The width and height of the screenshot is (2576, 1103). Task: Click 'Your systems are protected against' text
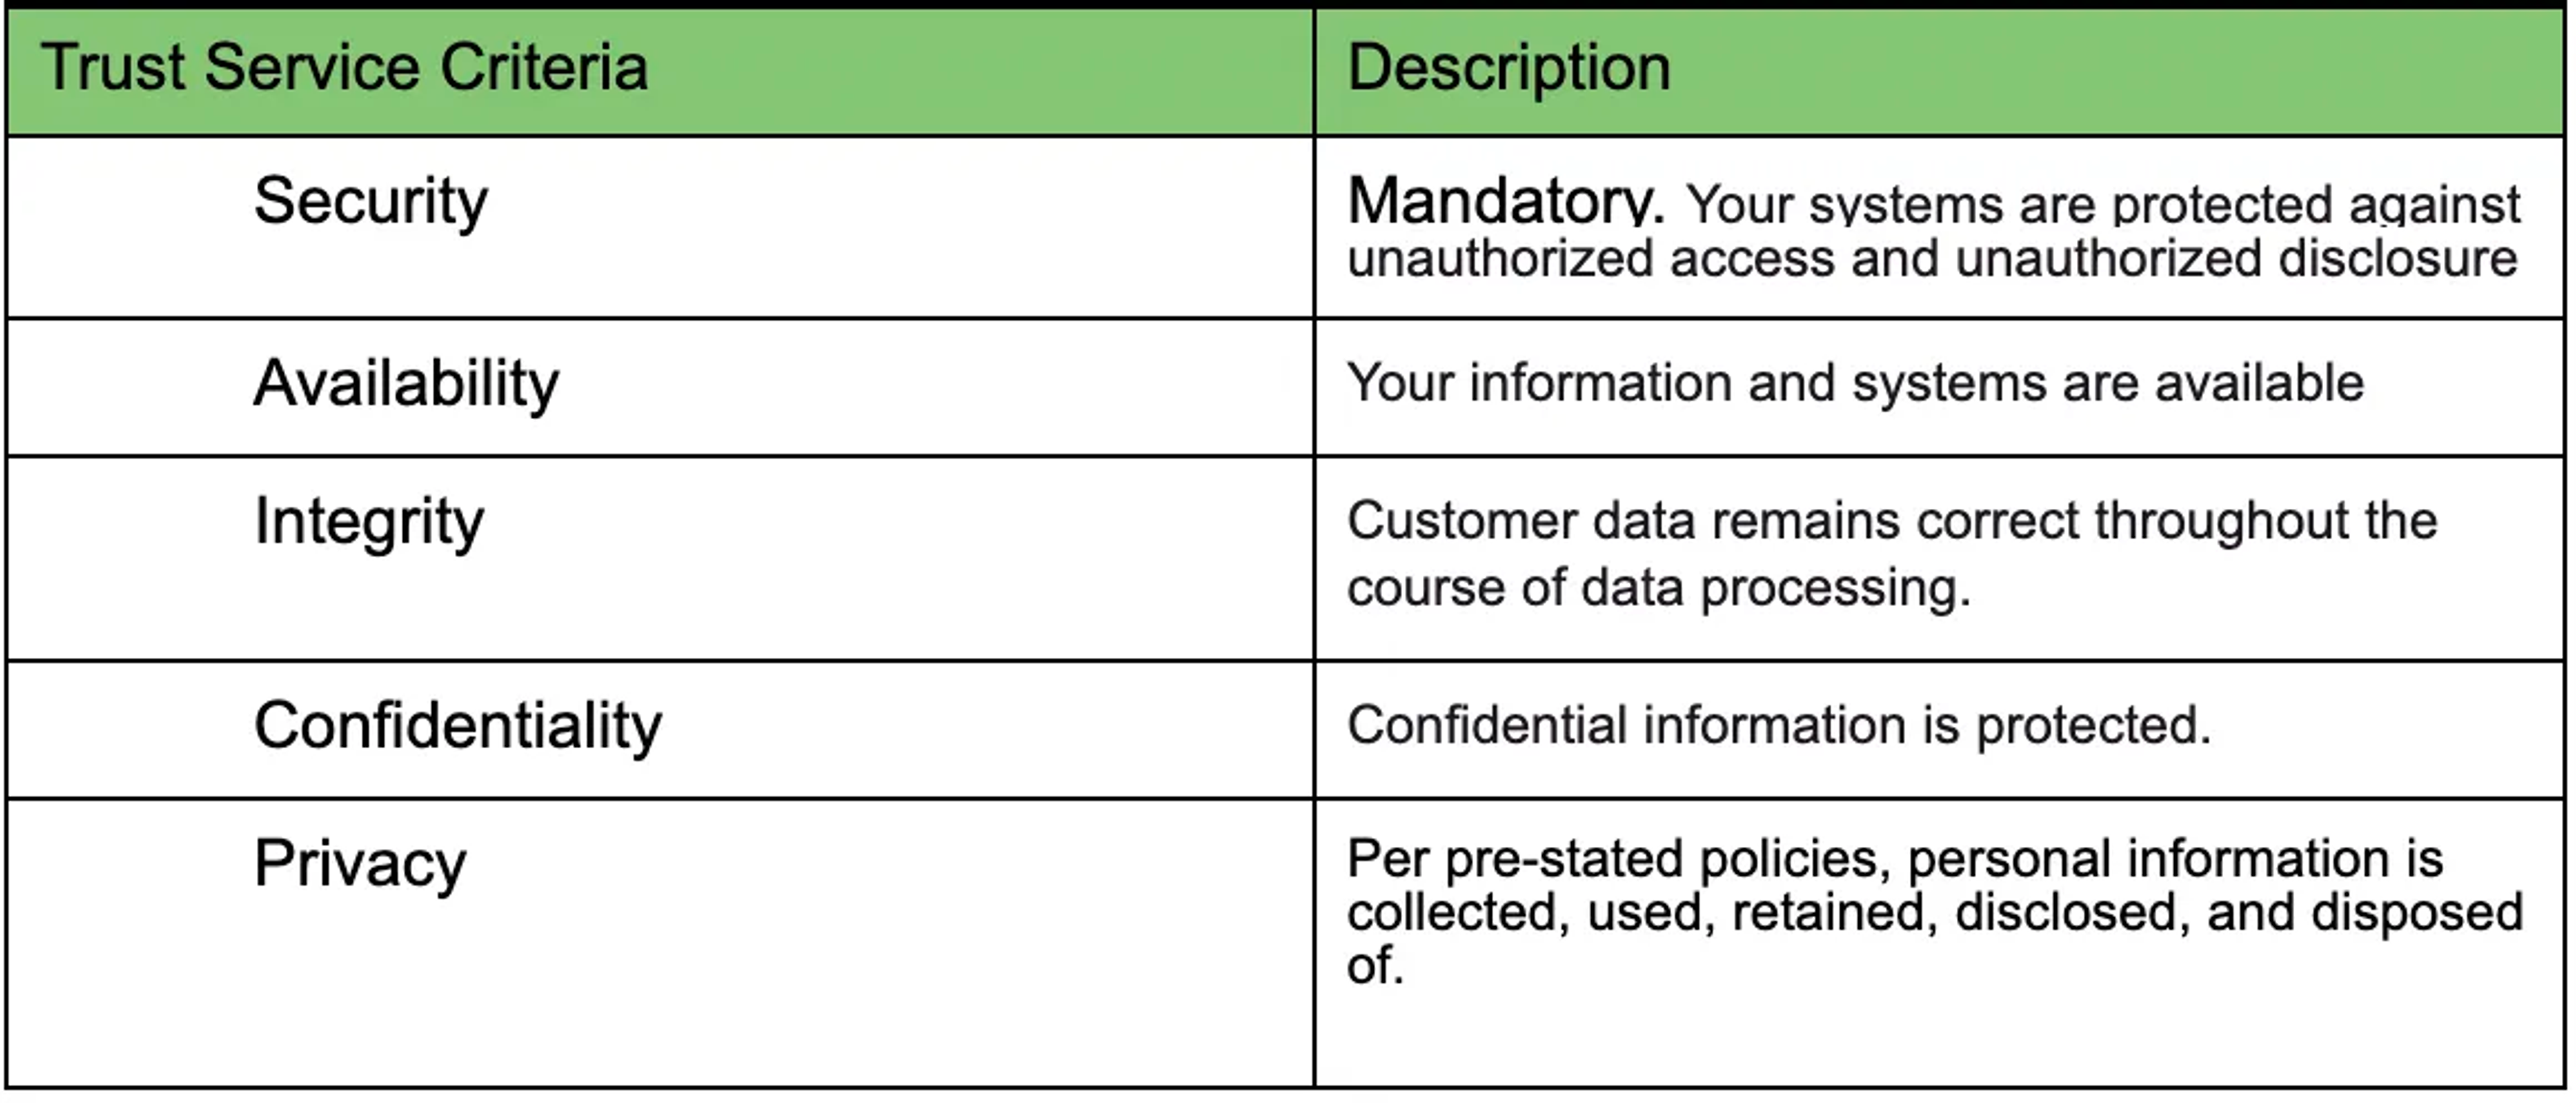pos(2103,205)
